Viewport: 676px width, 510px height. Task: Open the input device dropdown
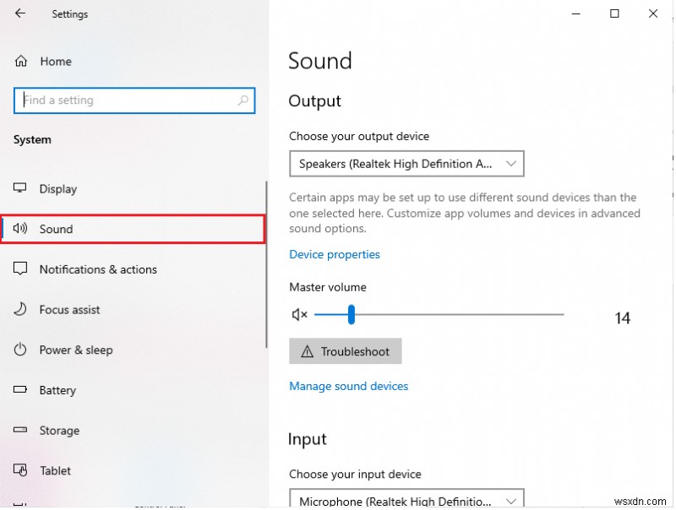[x=406, y=500]
